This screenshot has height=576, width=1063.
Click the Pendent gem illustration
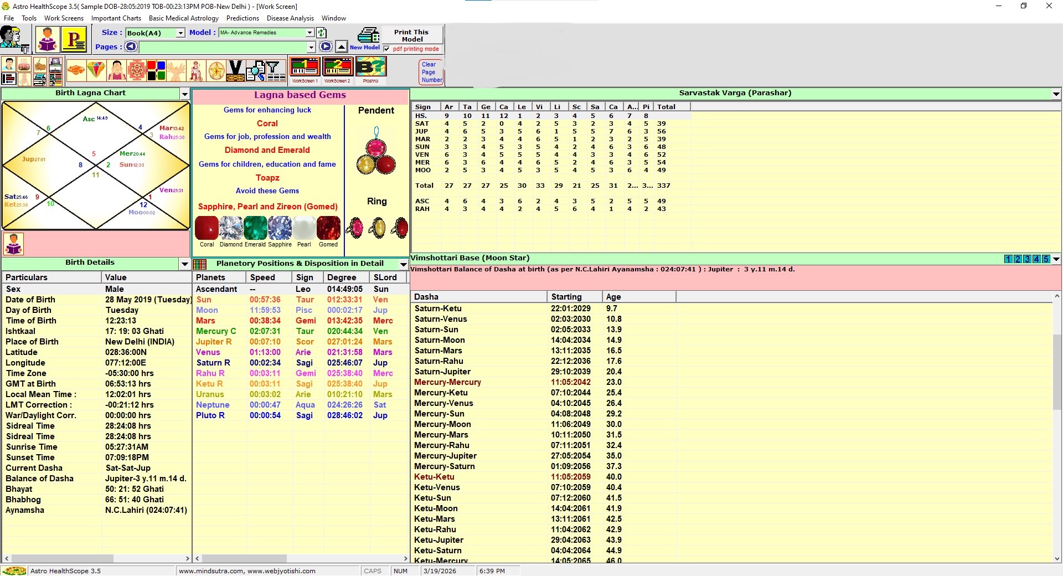pos(376,151)
